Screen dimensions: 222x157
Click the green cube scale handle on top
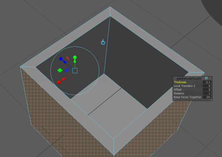tap(75, 57)
